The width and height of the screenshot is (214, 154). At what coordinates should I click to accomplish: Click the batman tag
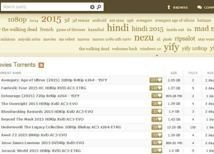click(x=204, y=20)
